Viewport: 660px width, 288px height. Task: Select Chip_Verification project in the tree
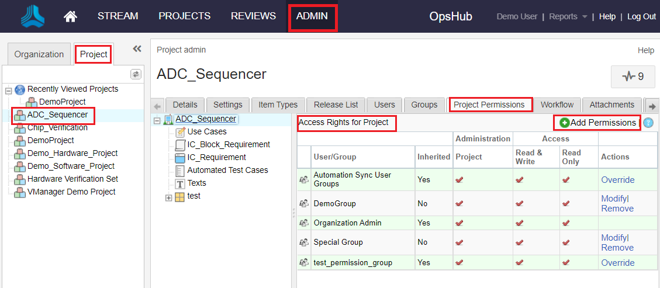pos(57,128)
